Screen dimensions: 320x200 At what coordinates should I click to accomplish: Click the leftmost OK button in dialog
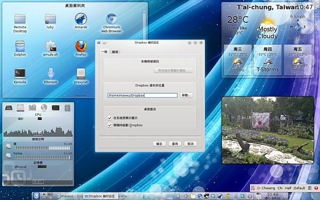tap(159, 143)
